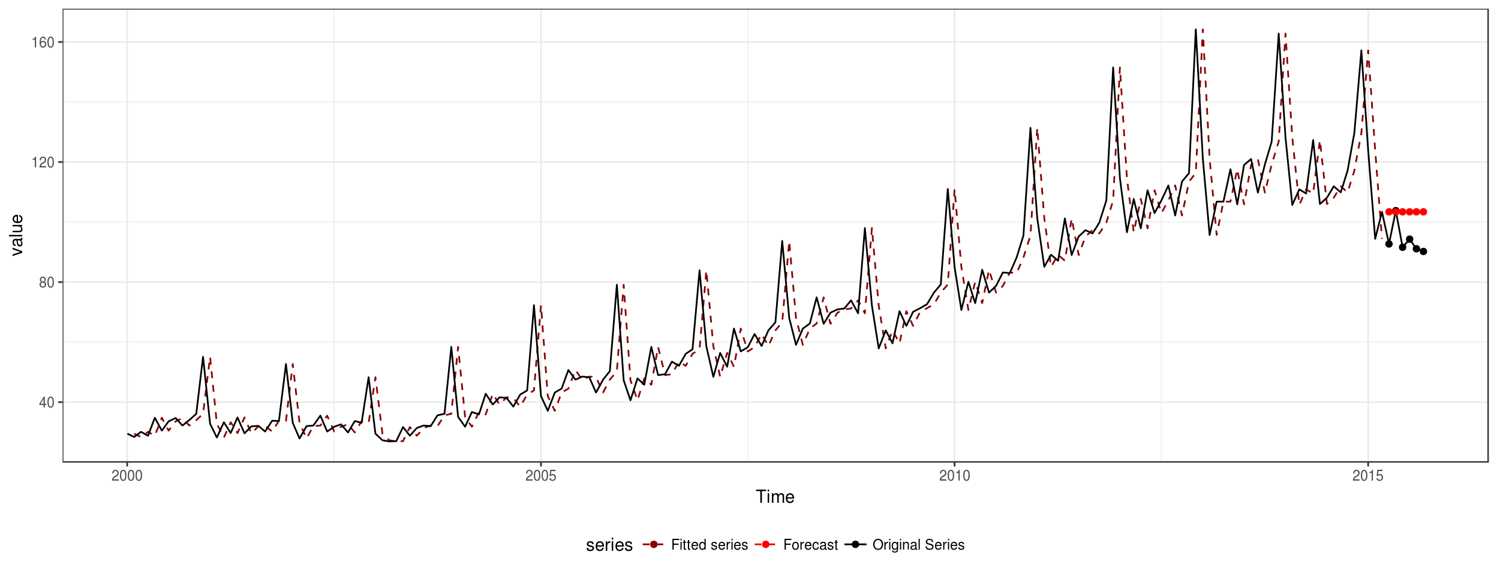Select the "Fitted series" legend label
Viewport: 1497px width, 576px height.
(x=710, y=545)
